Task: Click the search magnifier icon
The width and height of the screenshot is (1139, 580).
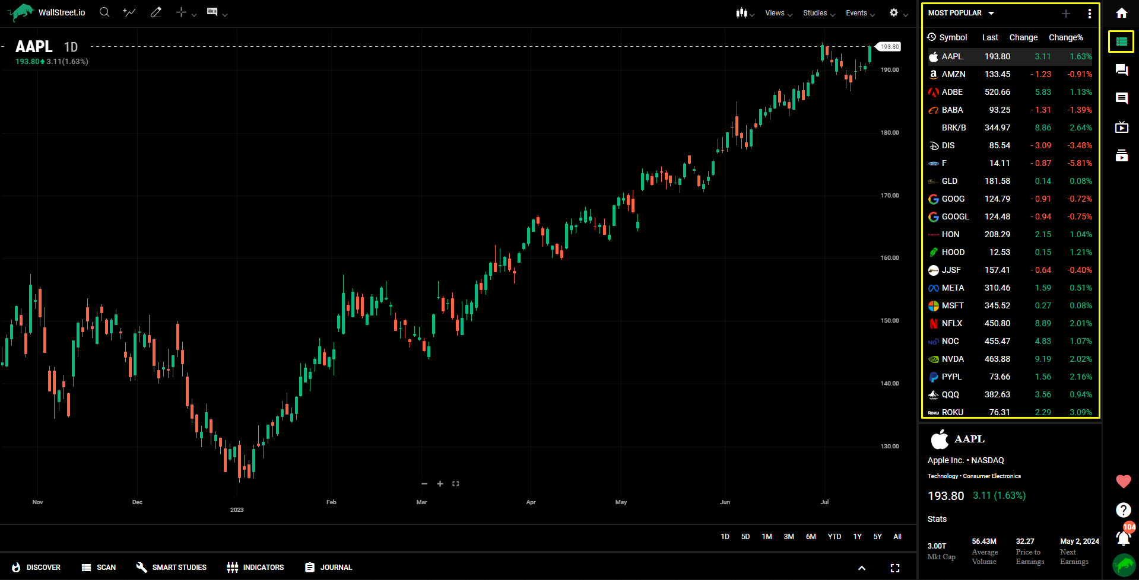Action: tap(104, 12)
